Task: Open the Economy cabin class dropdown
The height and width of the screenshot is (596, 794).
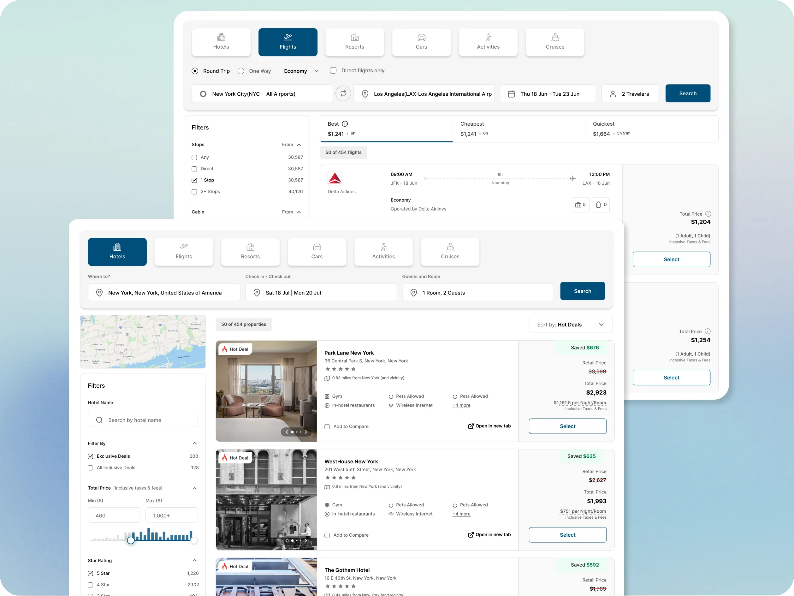Action: (301, 71)
